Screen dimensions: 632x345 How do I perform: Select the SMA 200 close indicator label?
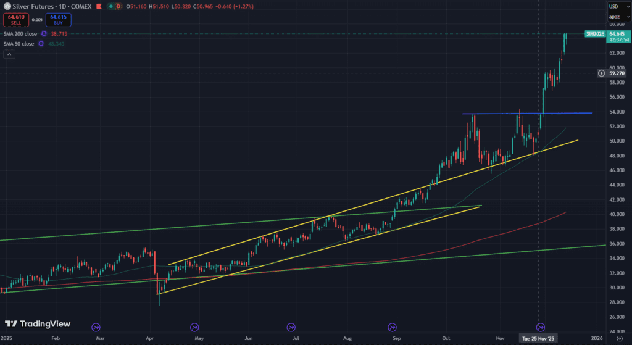(20, 33)
